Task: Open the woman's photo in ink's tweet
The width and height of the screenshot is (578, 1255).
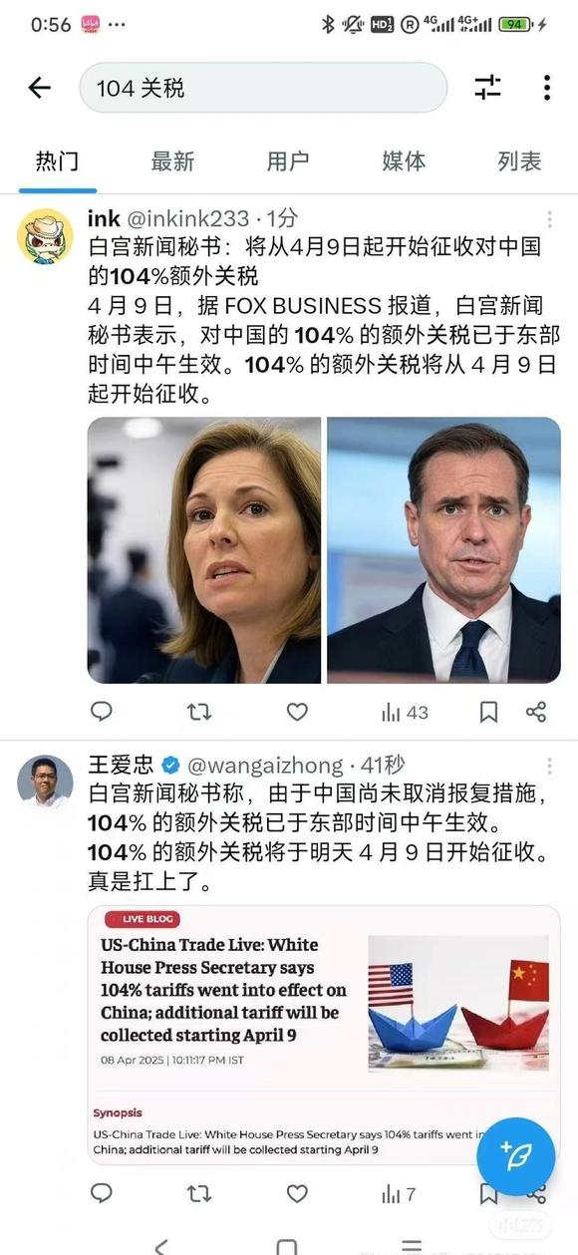Action: click(x=204, y=549)
